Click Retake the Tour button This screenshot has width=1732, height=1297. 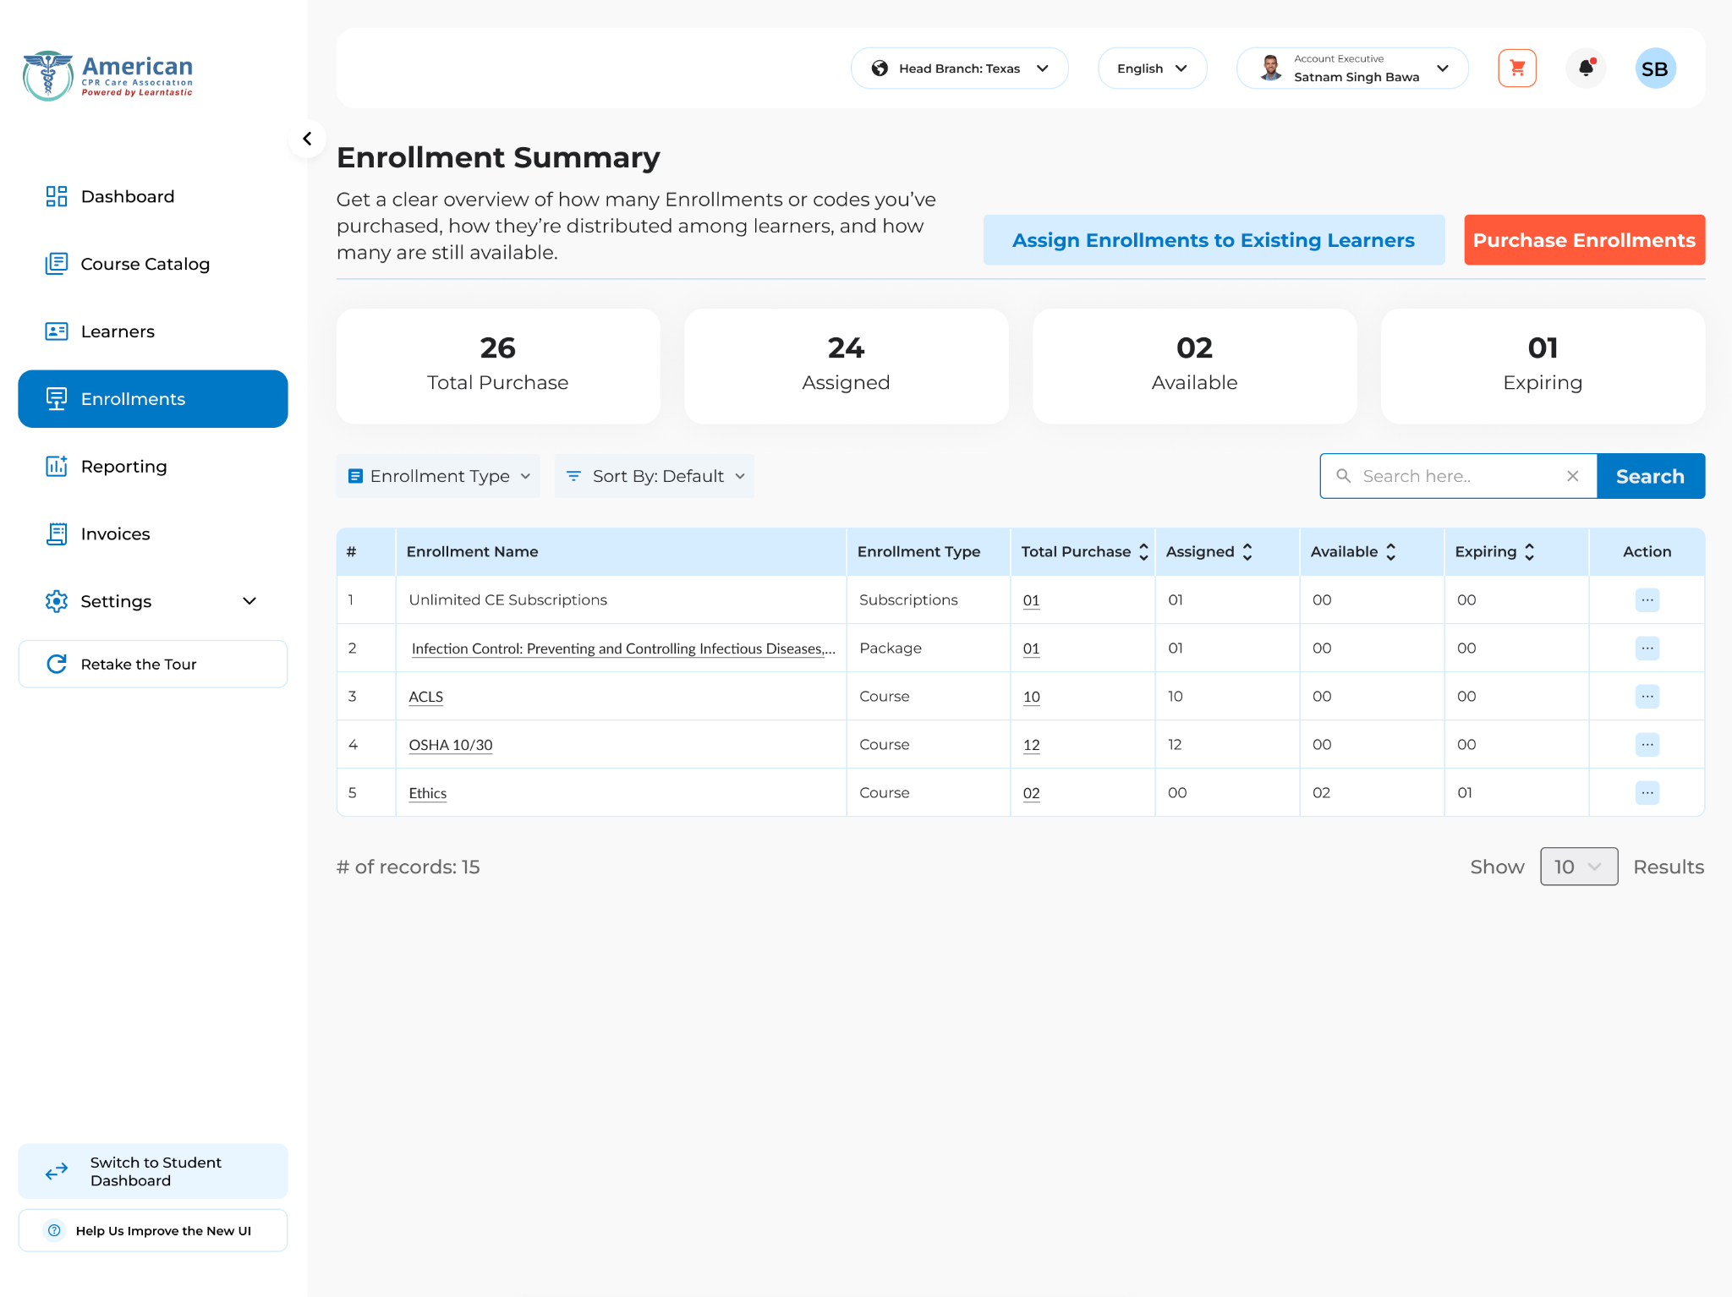pyautogui.click(x=153, y=665)
